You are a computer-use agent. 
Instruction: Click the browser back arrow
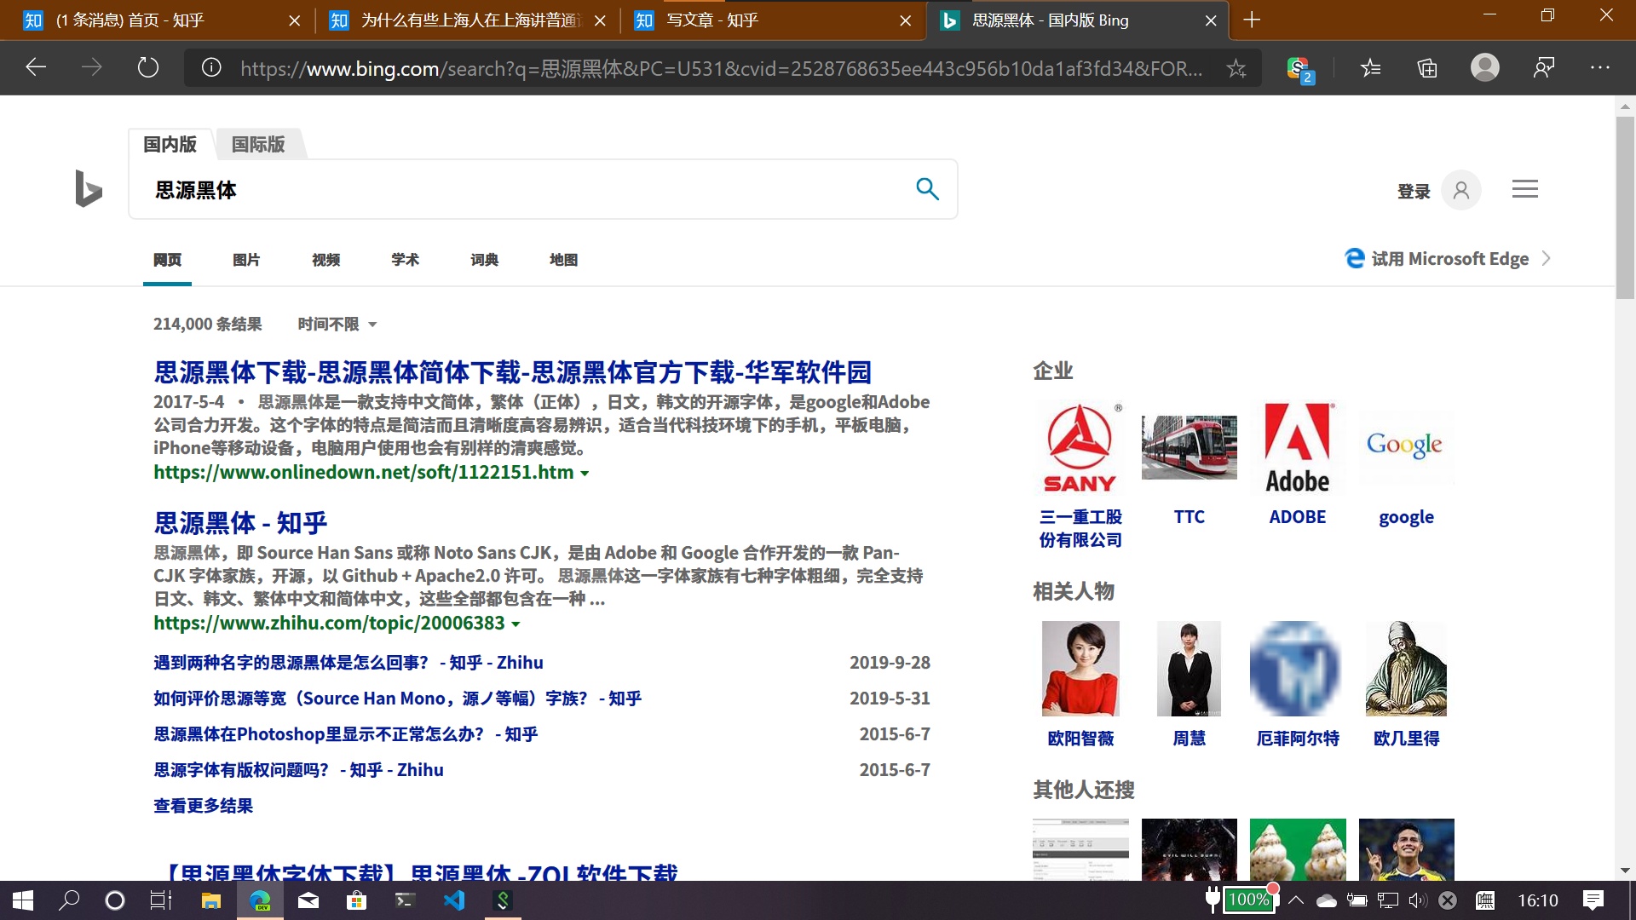[x=36, y=67]
